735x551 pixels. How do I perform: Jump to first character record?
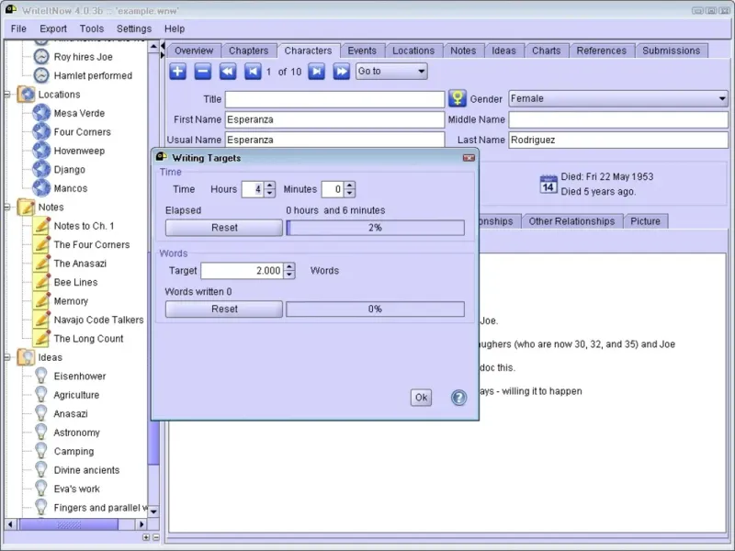coord(228,72)
